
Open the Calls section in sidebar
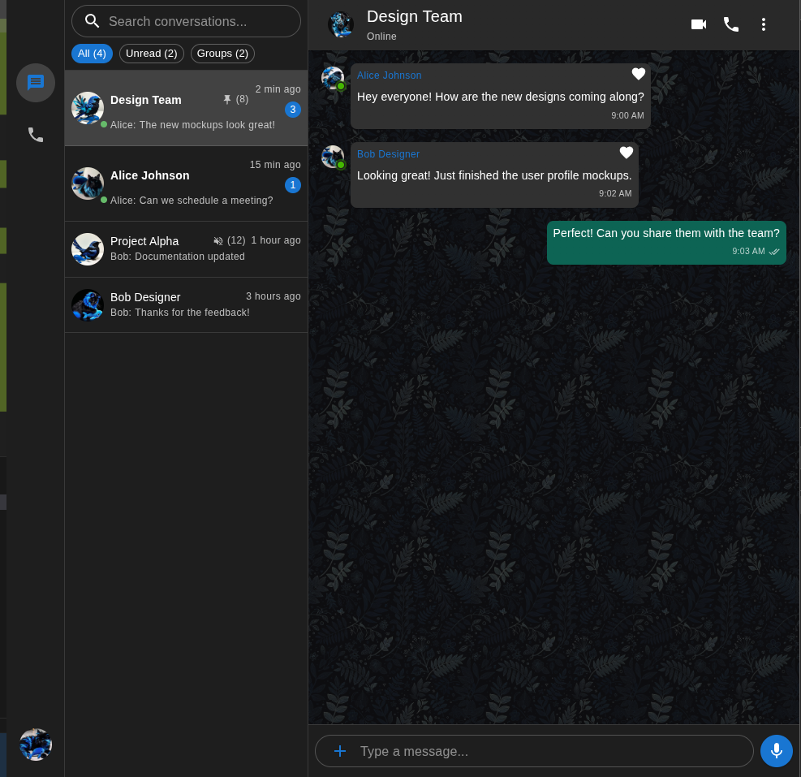[x=36, y=135]
